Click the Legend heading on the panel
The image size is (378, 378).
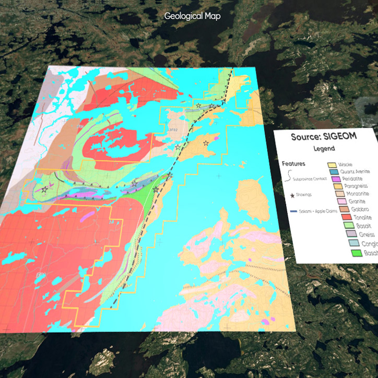pyautogui.click(x=324, y=149)
